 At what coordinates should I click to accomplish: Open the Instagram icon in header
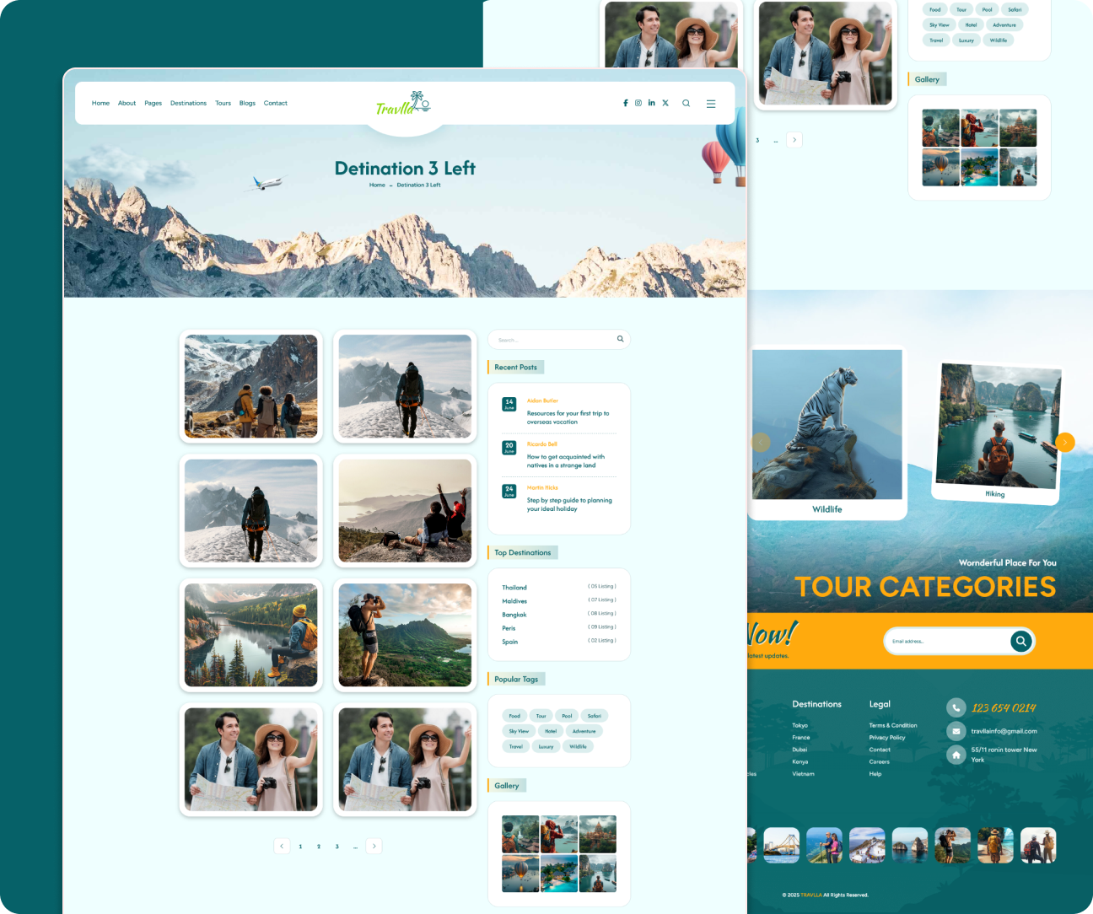pyautogui.click(x=638, y=103)
